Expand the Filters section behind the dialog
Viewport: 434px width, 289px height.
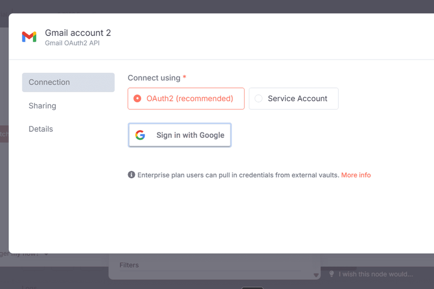[x=129, y=265]
